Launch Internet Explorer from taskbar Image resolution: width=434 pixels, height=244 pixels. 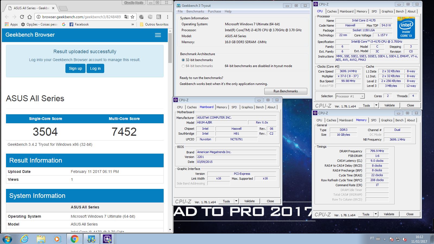point(24,239)
